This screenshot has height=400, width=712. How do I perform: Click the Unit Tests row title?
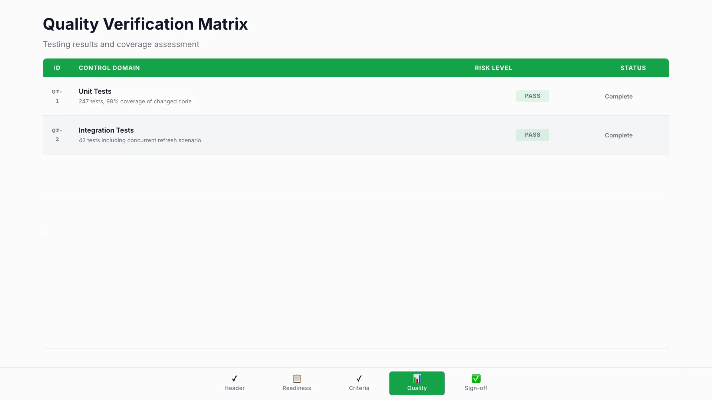(95, 91)
